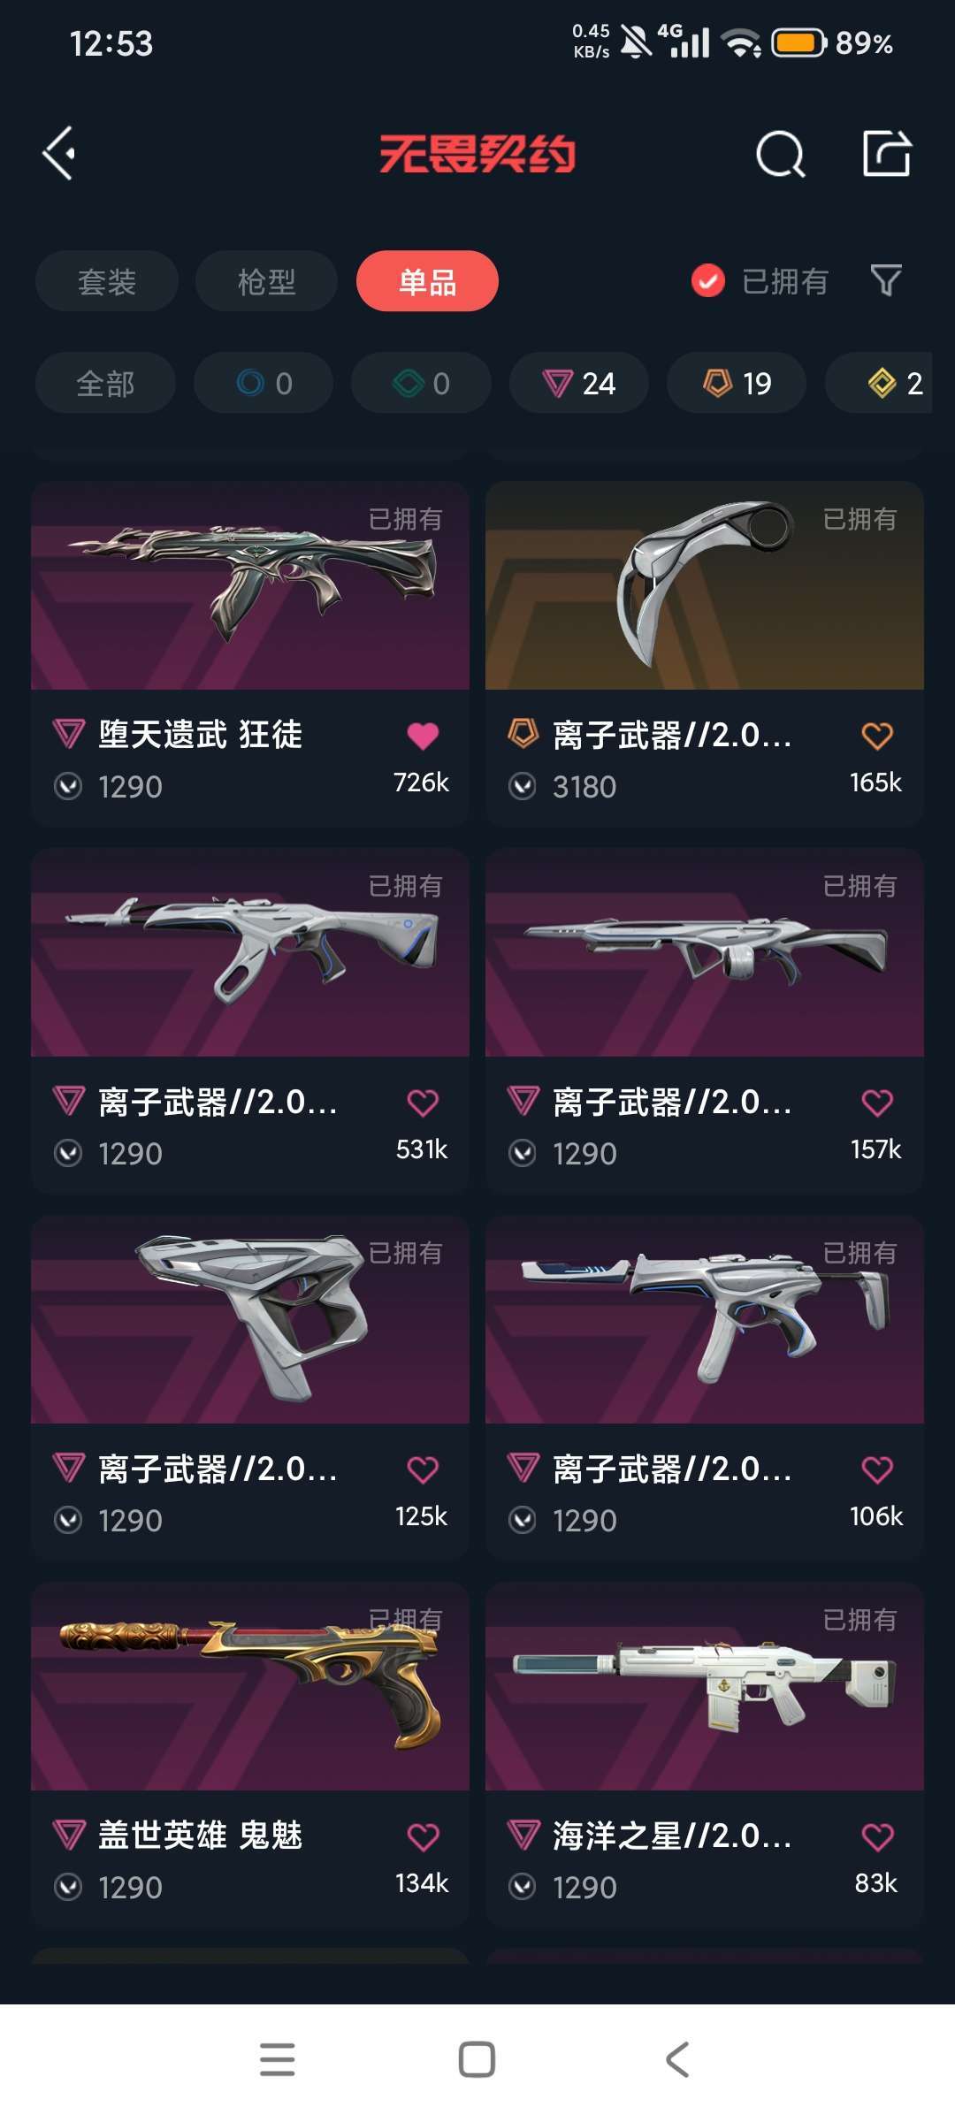Unlike the 堕天遗武 狂徒 filled heart
Screen dimensions: 955x2122
tap(423, 736)
